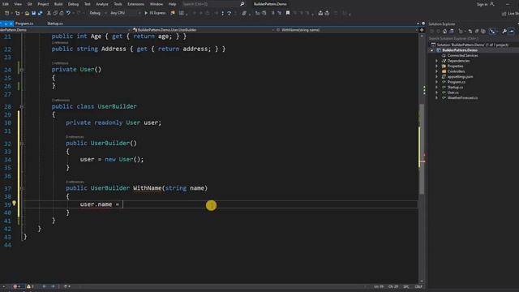Click the warning count icon in status bar
The width and height of the screenshot is (519, 292).
click(x=28, y=286)
